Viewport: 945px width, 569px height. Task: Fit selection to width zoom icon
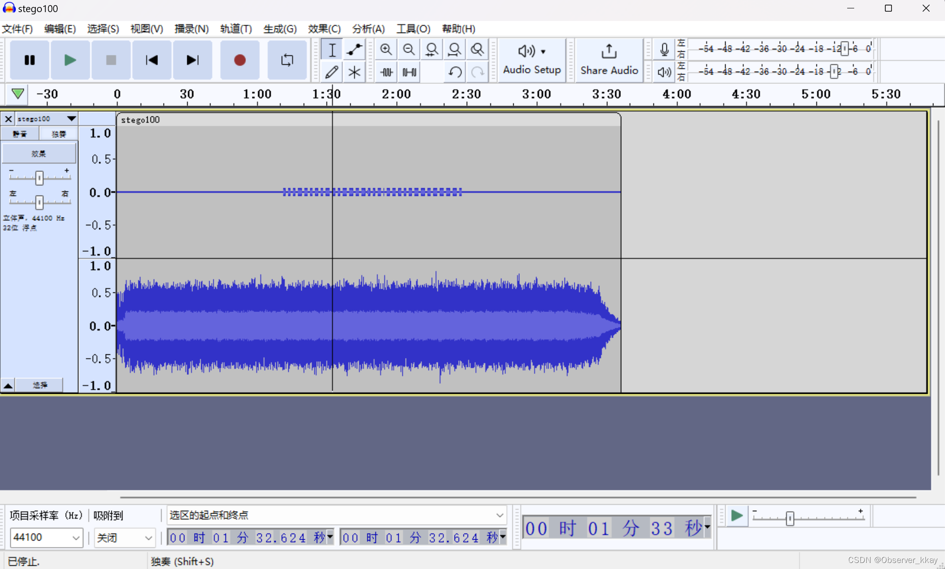(432, 50)
